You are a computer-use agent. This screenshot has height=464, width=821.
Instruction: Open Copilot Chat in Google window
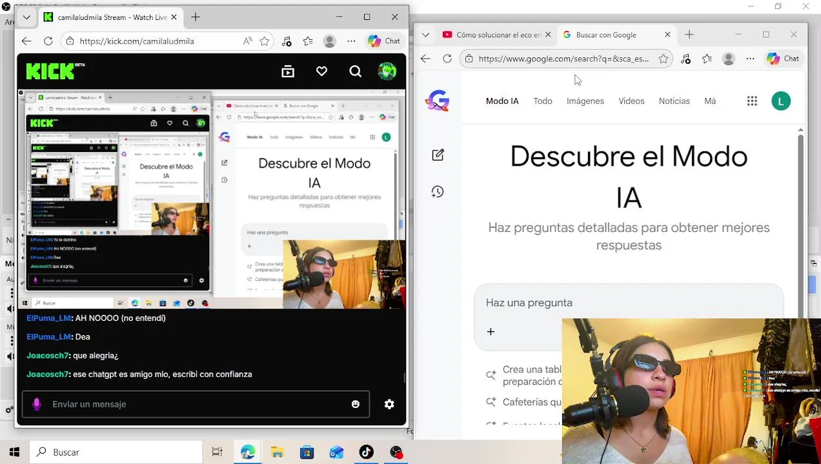pos(783,59)
